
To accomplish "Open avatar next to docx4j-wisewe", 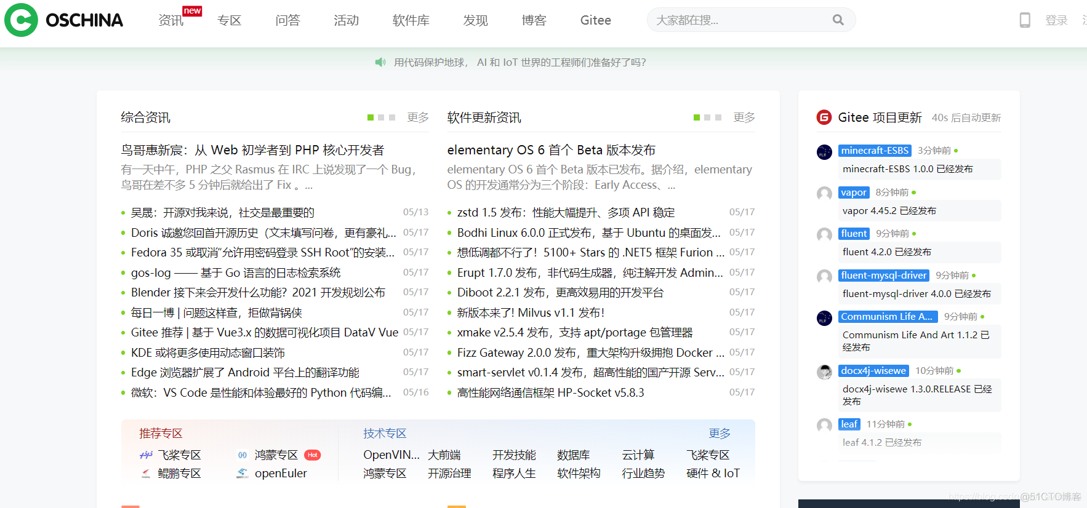I will pos(824,372).
